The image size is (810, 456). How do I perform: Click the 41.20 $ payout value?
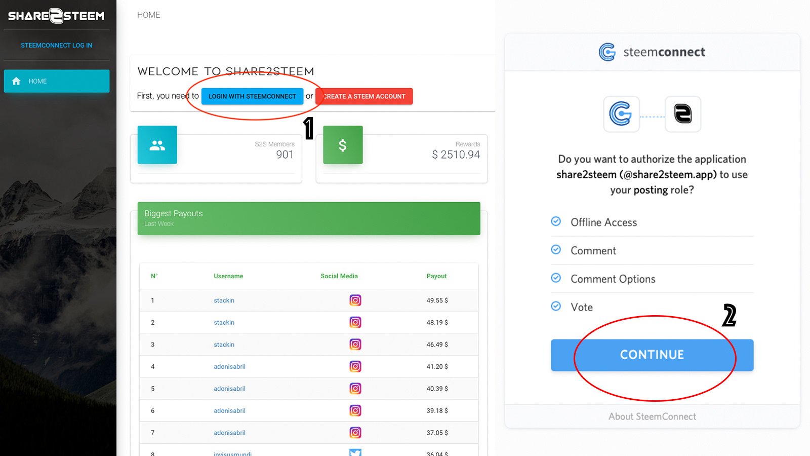437,366
